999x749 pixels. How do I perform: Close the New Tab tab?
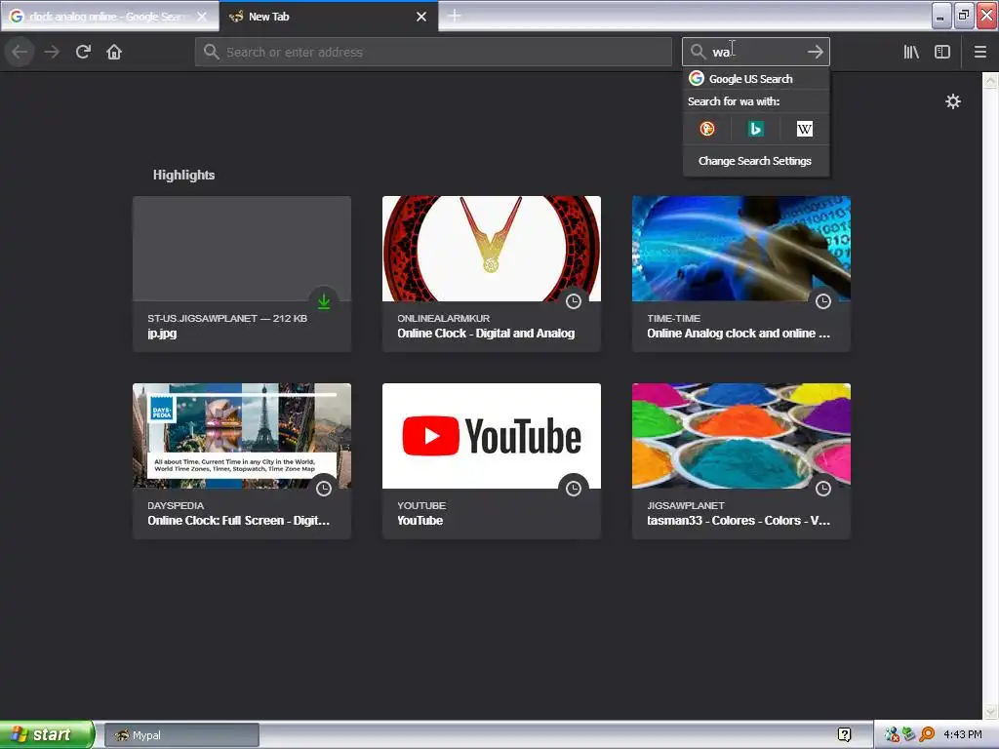(421, 17)
